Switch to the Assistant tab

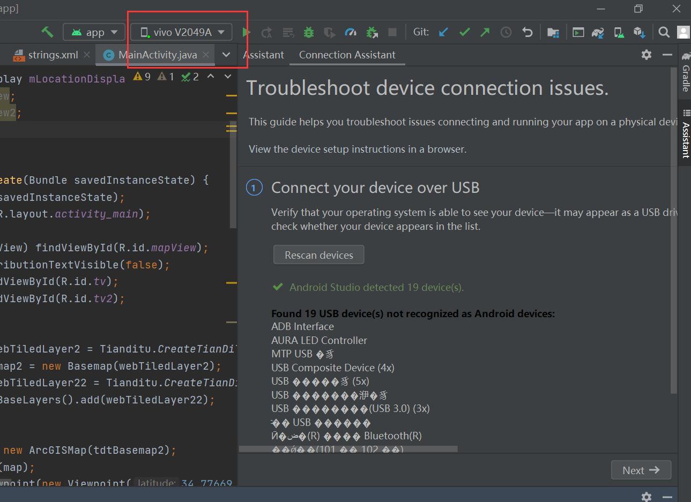click(x=264, y=55)
